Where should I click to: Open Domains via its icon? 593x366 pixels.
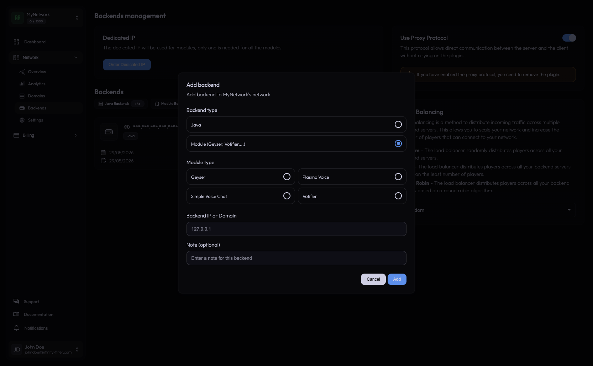pyautogui.click(x=22, y=96)
